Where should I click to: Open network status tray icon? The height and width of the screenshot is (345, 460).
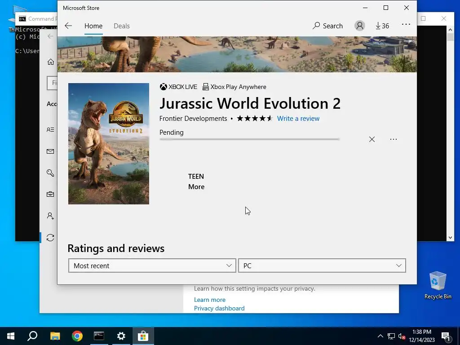pos(391,336)
